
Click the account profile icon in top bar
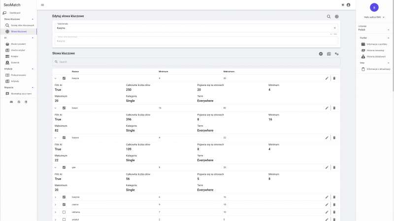pyautogui.click(x=349, y=5)
